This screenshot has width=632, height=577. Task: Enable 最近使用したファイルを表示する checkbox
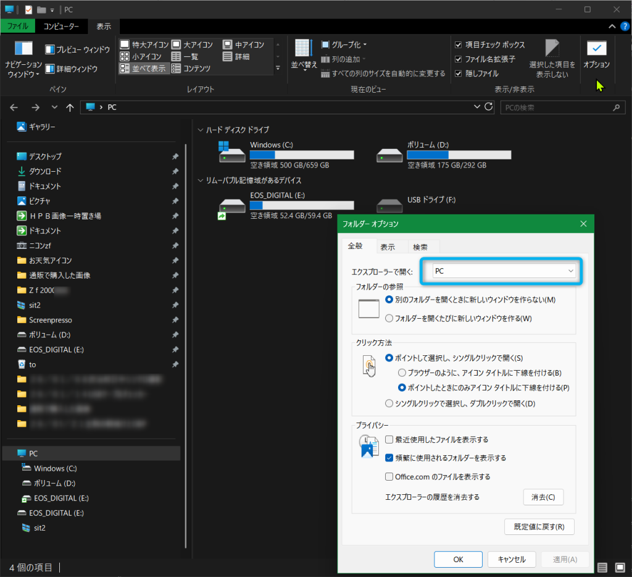pyautogui.click(x=389, y=440)
